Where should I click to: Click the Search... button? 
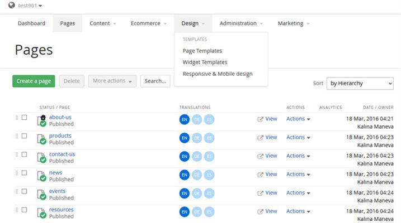(155, 81)
